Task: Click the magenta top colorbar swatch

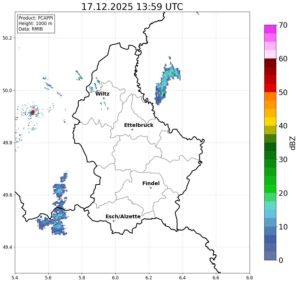Action: tap(270, 29)
